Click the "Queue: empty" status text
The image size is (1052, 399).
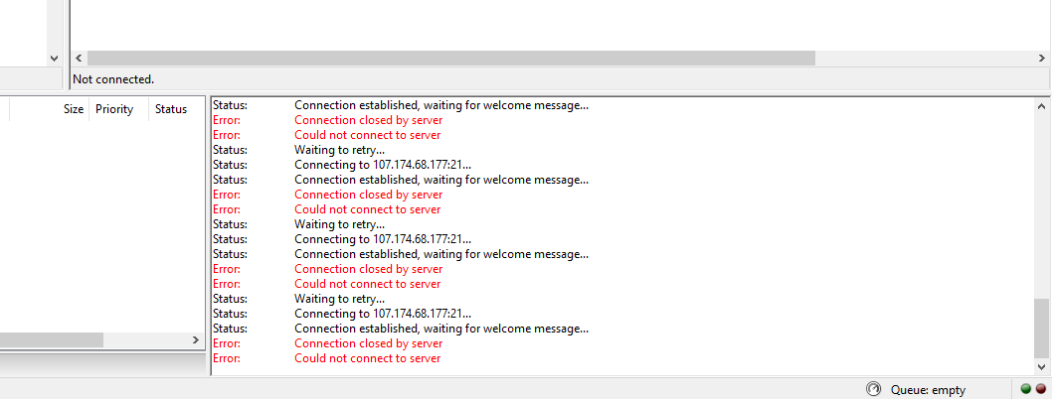tap(928, 390)
